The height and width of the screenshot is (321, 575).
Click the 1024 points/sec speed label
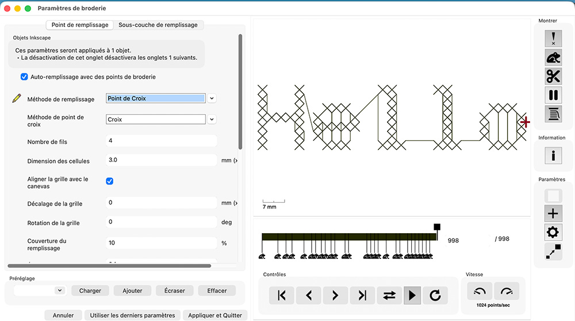coord(493,305)
